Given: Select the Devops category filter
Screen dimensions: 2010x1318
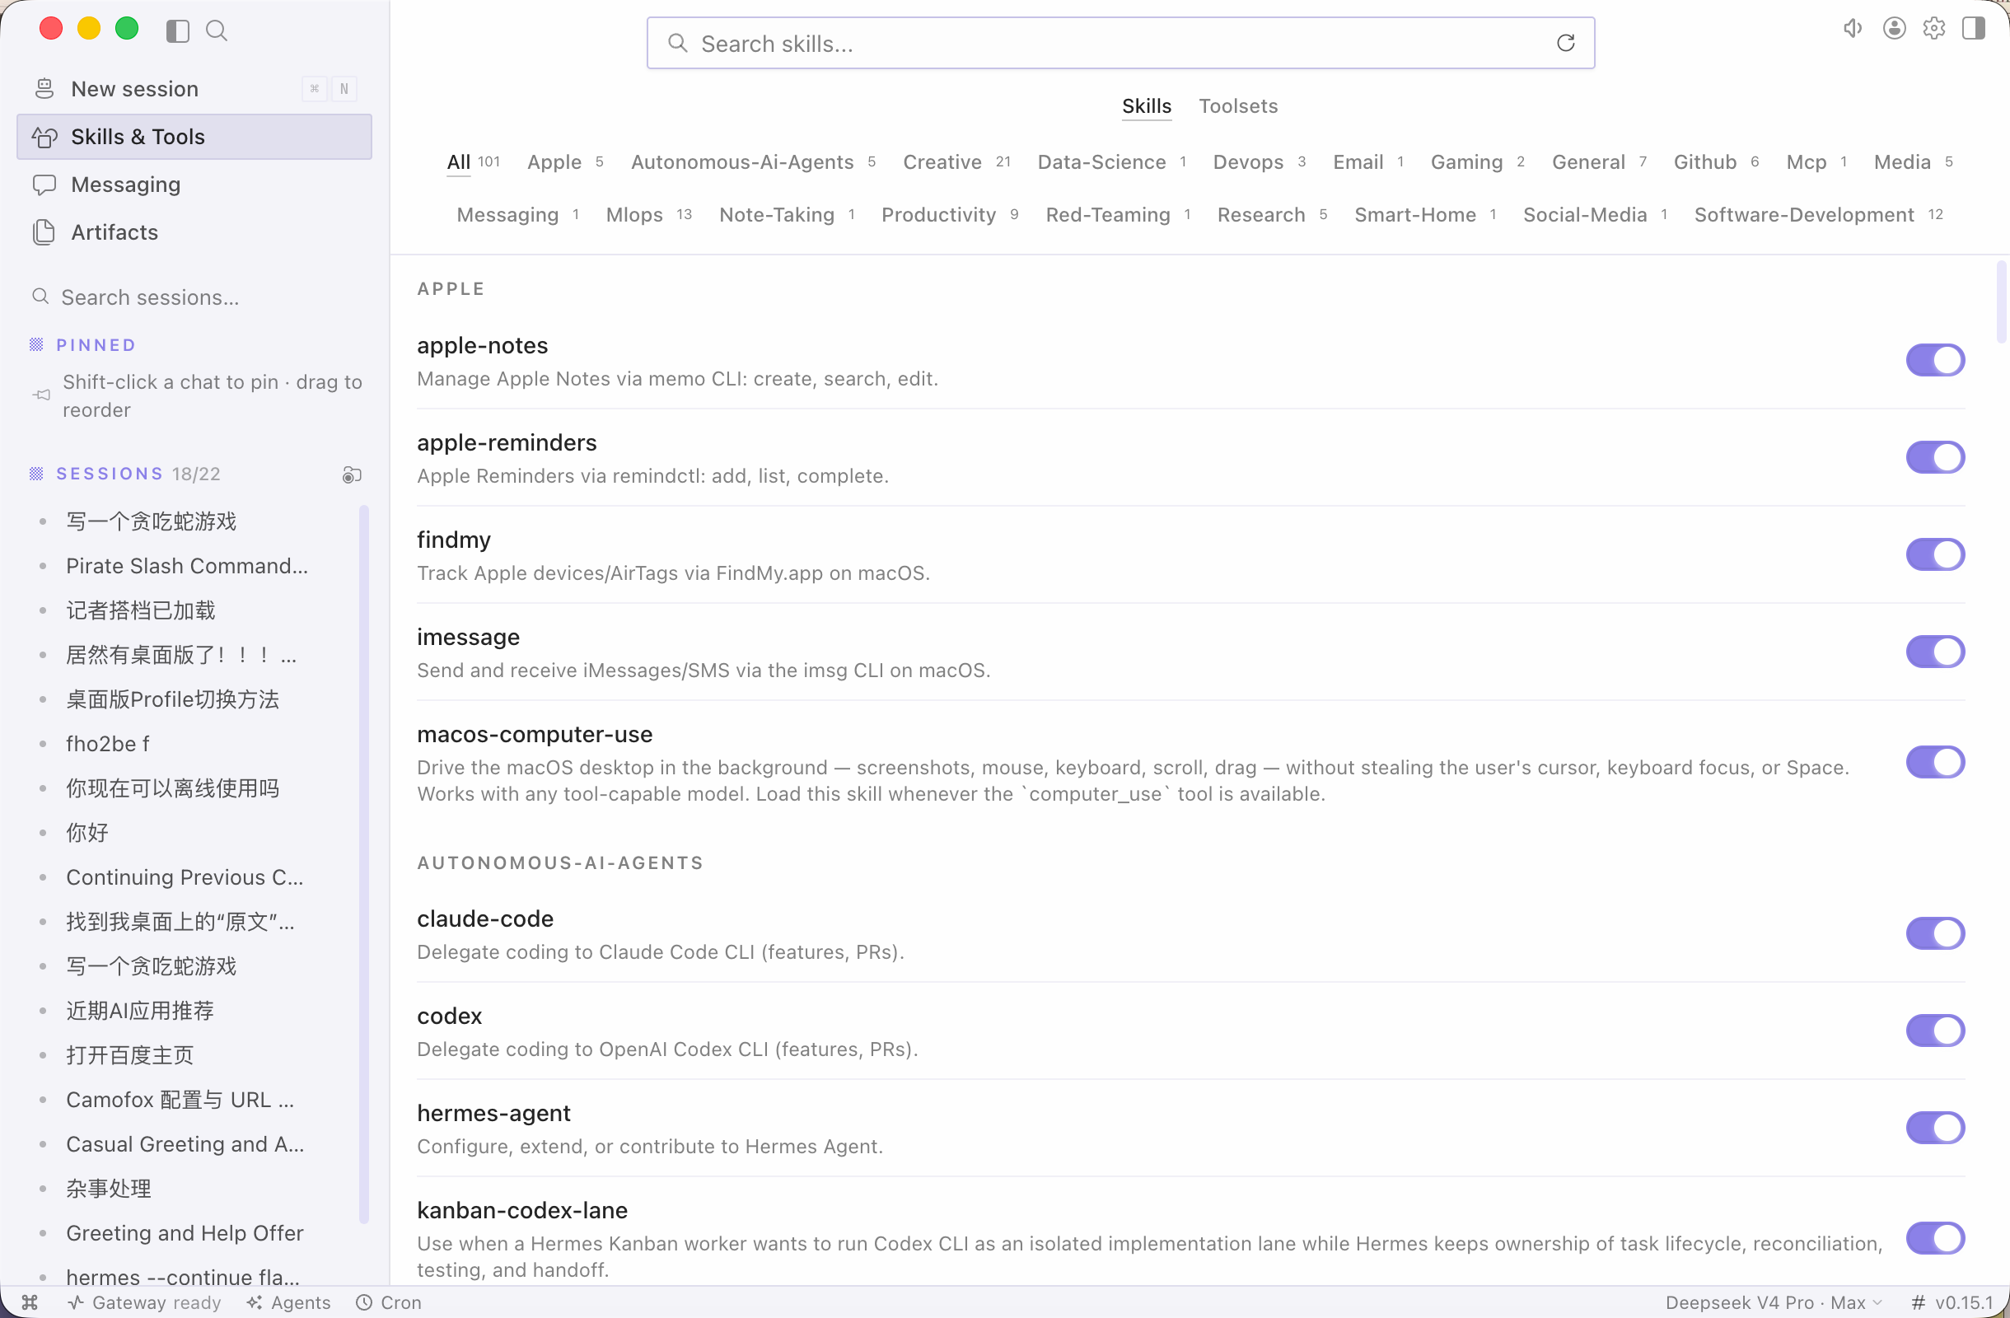Looking at the screenshot, I should [x=1260, y=162].
